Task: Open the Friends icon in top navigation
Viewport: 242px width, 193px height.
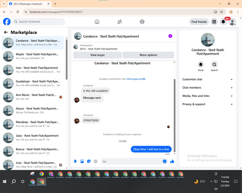Action: point(120,22)
